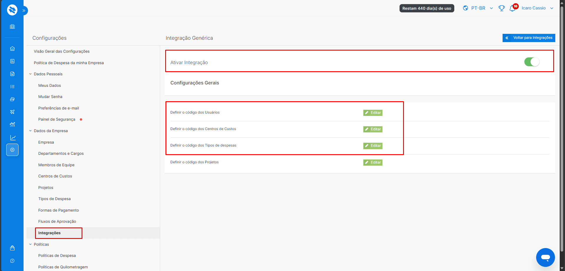Open the checklist icon in the sidebar
This screenshot has width=565, height=271.
[x=12, y=87]
